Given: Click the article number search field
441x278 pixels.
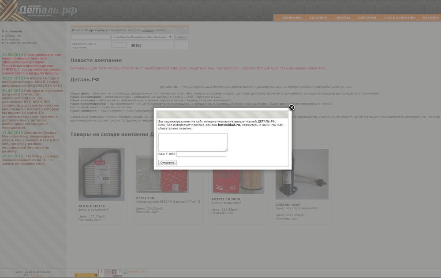Looking at the screenshot, I should click(91, 37).
